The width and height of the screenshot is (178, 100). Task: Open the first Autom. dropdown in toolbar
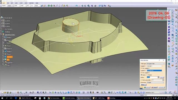point(4,6)
